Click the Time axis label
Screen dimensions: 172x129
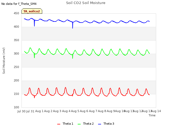pos(152,115)
